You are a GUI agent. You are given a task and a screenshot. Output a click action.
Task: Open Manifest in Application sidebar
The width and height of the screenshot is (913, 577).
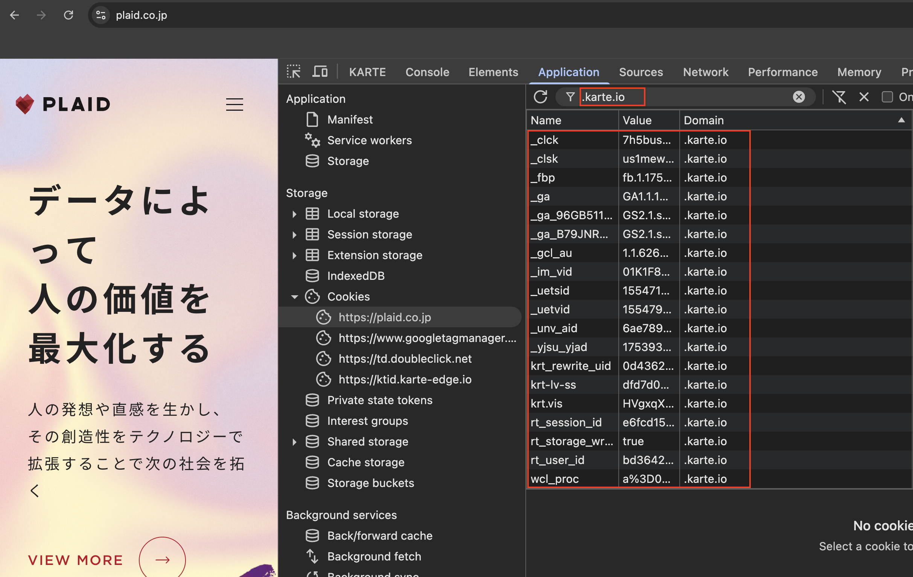click(350, 119)
